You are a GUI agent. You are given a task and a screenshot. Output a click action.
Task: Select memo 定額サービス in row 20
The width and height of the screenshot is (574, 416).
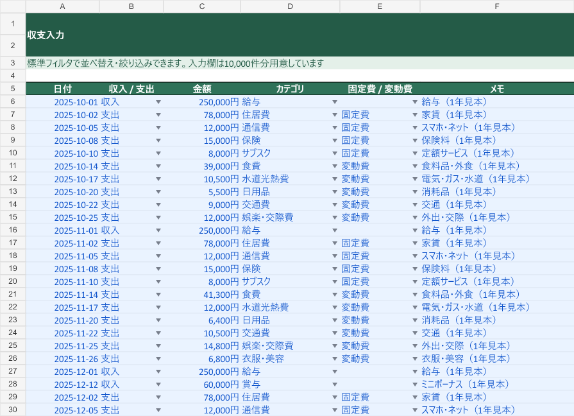click(497, 281)
